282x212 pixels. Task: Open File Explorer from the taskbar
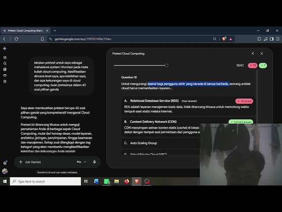[117, 182]
